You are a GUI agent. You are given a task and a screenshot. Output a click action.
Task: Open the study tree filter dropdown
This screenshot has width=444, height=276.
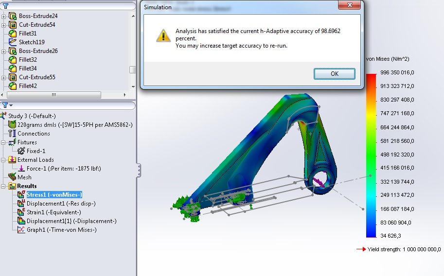(11, 105)
